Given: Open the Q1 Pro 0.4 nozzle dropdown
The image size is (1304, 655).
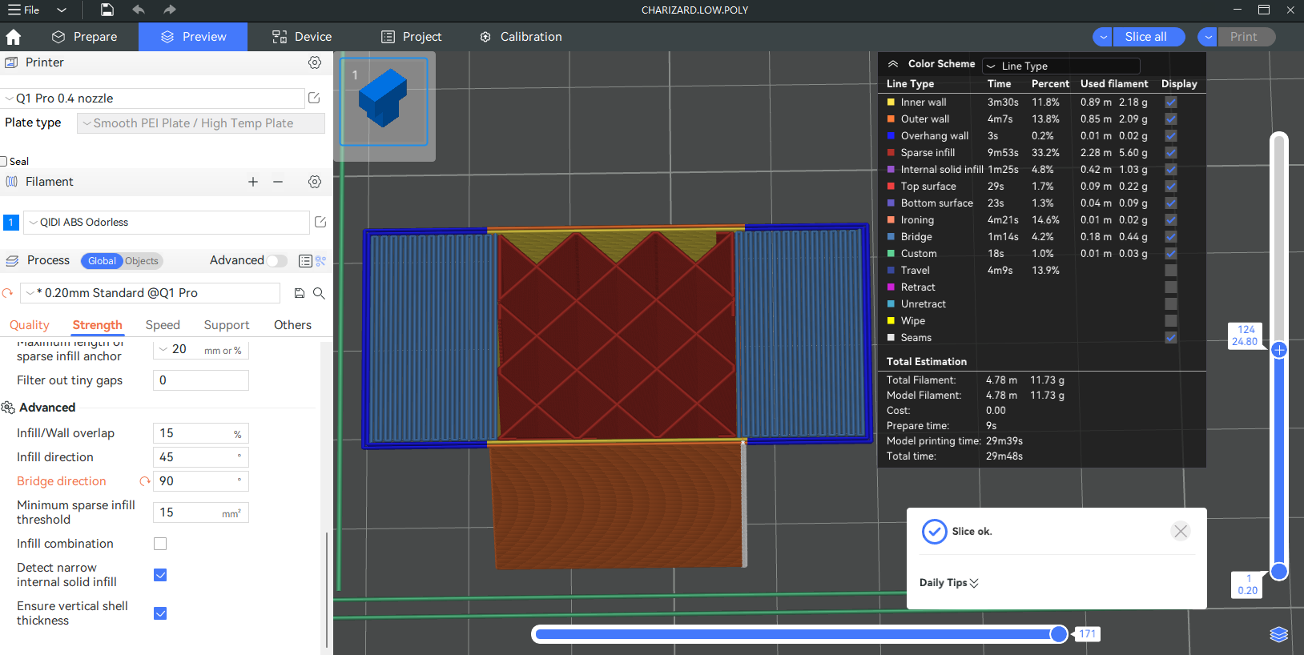Looking at the screenshot, I should [x=152, y=98].
